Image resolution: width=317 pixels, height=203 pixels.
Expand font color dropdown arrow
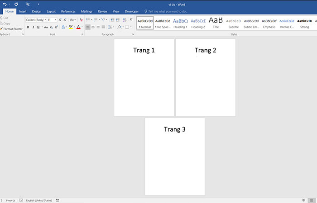tap(82, 27)
